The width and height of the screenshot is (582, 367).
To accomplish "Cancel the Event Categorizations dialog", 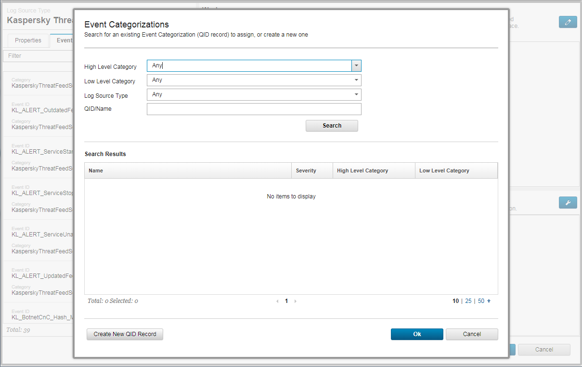I will 472,334.
